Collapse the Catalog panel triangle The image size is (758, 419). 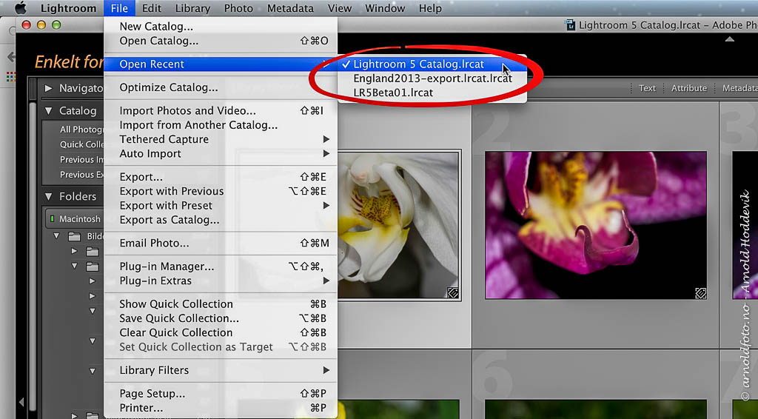click(48, 110)
